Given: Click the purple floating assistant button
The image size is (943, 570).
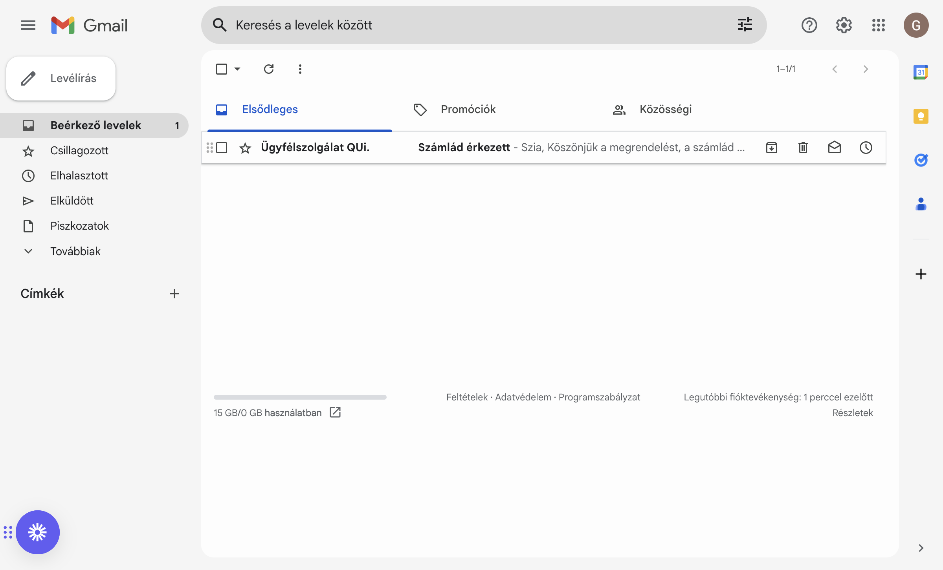Looking at the screenshot, I should [x=38, y=532].
